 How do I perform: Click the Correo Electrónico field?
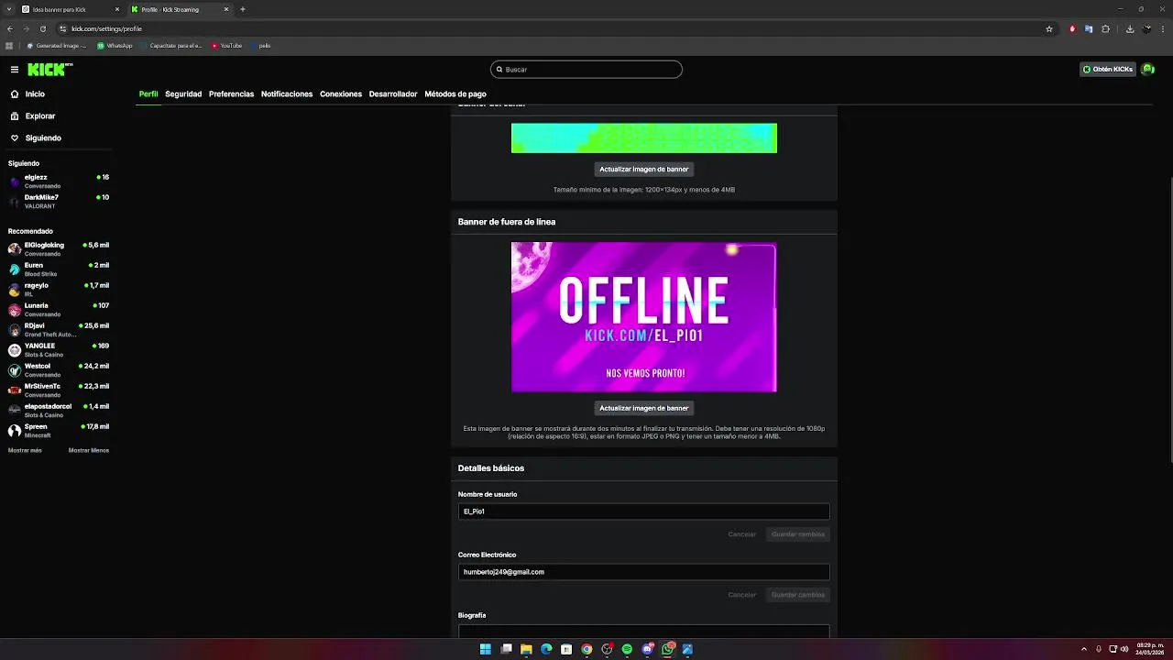click(x=643, y=572)
